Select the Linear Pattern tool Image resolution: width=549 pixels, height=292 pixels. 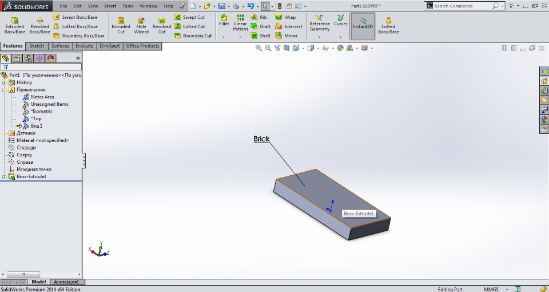240,23
